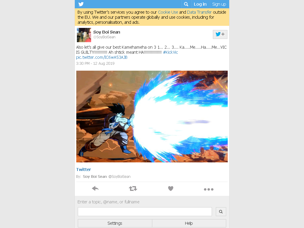Open the Settings button

pyautogui.click(x=115, y=223)
